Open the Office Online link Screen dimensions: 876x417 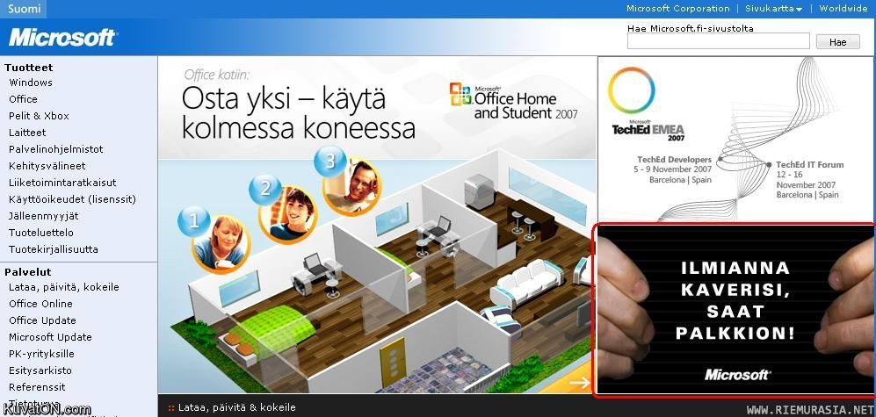(40, 304)
